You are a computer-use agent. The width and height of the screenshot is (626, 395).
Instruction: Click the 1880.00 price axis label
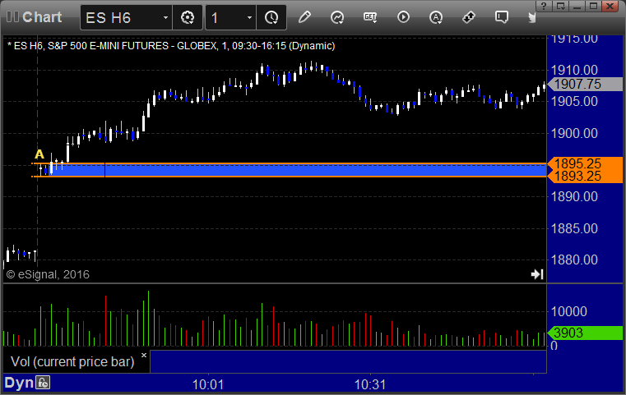click(574, 260)
